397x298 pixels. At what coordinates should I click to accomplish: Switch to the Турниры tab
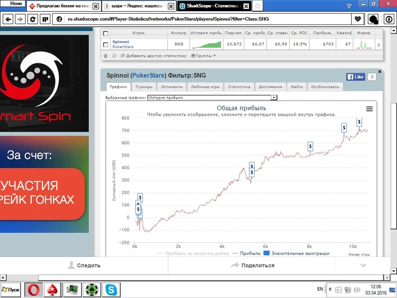tap(144, 87)
